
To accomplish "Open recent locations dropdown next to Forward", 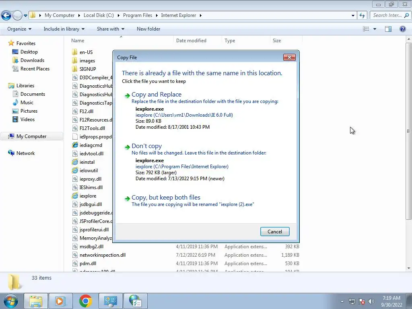I will 25,16.
